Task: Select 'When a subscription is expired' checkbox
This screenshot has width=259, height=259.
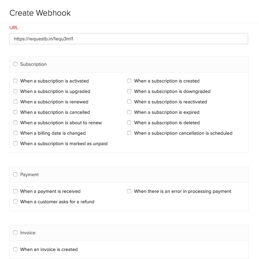Action: coord(129,112)
